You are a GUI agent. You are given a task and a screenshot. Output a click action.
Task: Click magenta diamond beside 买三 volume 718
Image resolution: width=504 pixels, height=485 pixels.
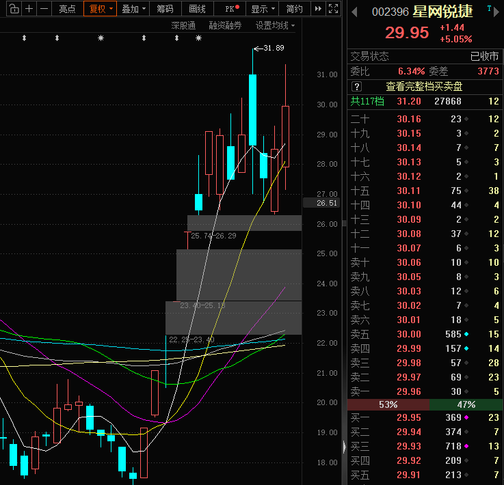[x=466, y=446]
